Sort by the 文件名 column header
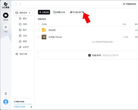 (x=44, y=24)
